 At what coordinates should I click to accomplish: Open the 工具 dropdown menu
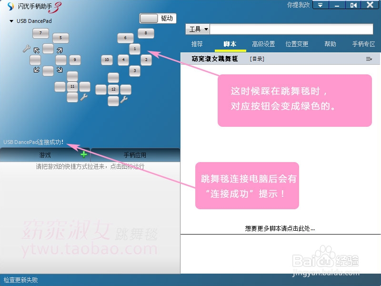[197, 29]
